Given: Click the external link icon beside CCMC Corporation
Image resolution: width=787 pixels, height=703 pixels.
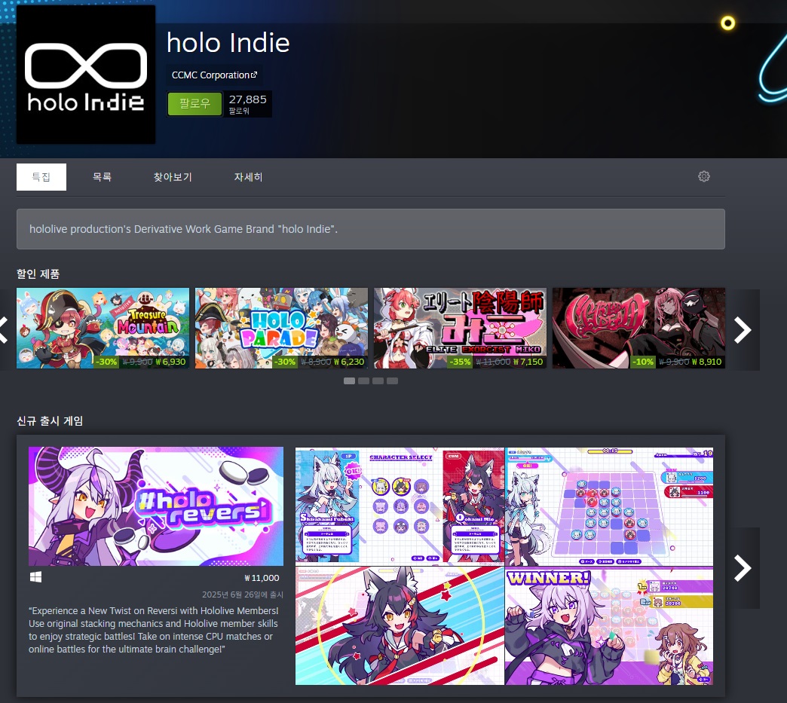Looking at the screenshot, I should (x=254, y=75).
